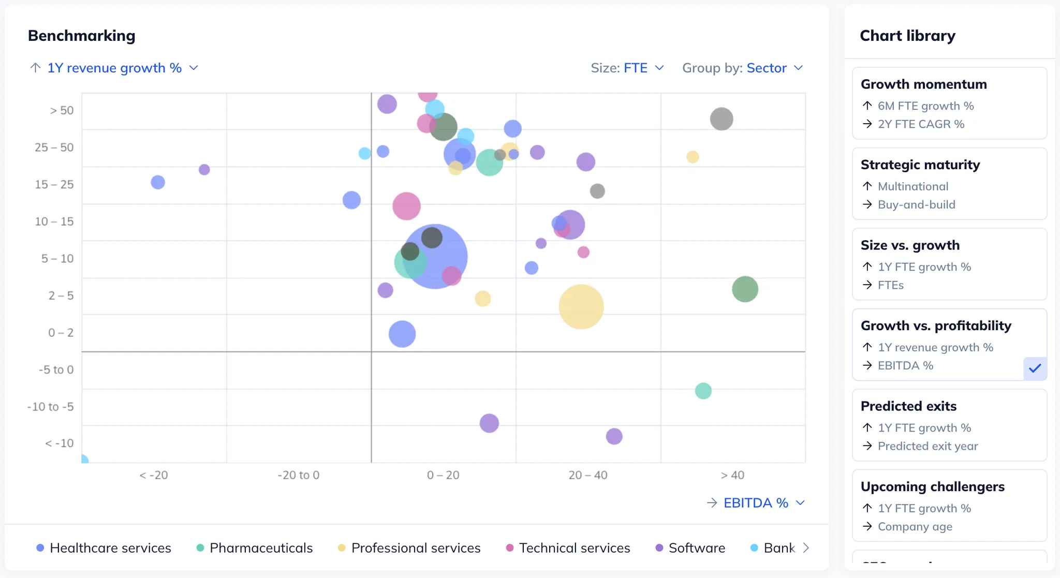Click the '25 – 50' y-axis label
The image size is (1060, 578).
[x=54, y=147]
